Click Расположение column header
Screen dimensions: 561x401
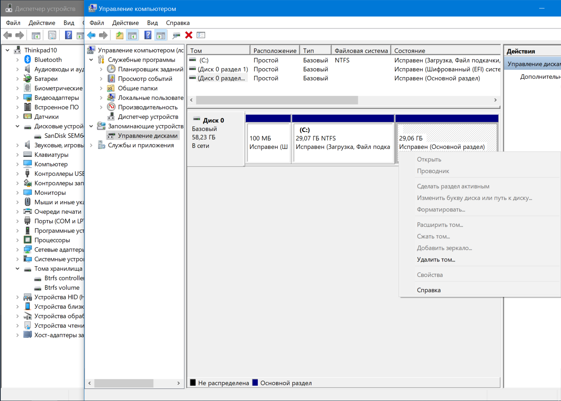[275, 51]
